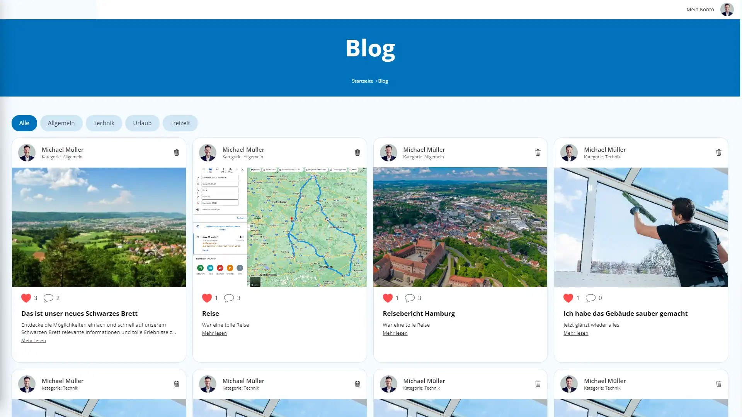Click author avatar on 'Reisebericht Hamburg' card
The height and width of the screenshot is (417, 742).
tap(388, 153)
